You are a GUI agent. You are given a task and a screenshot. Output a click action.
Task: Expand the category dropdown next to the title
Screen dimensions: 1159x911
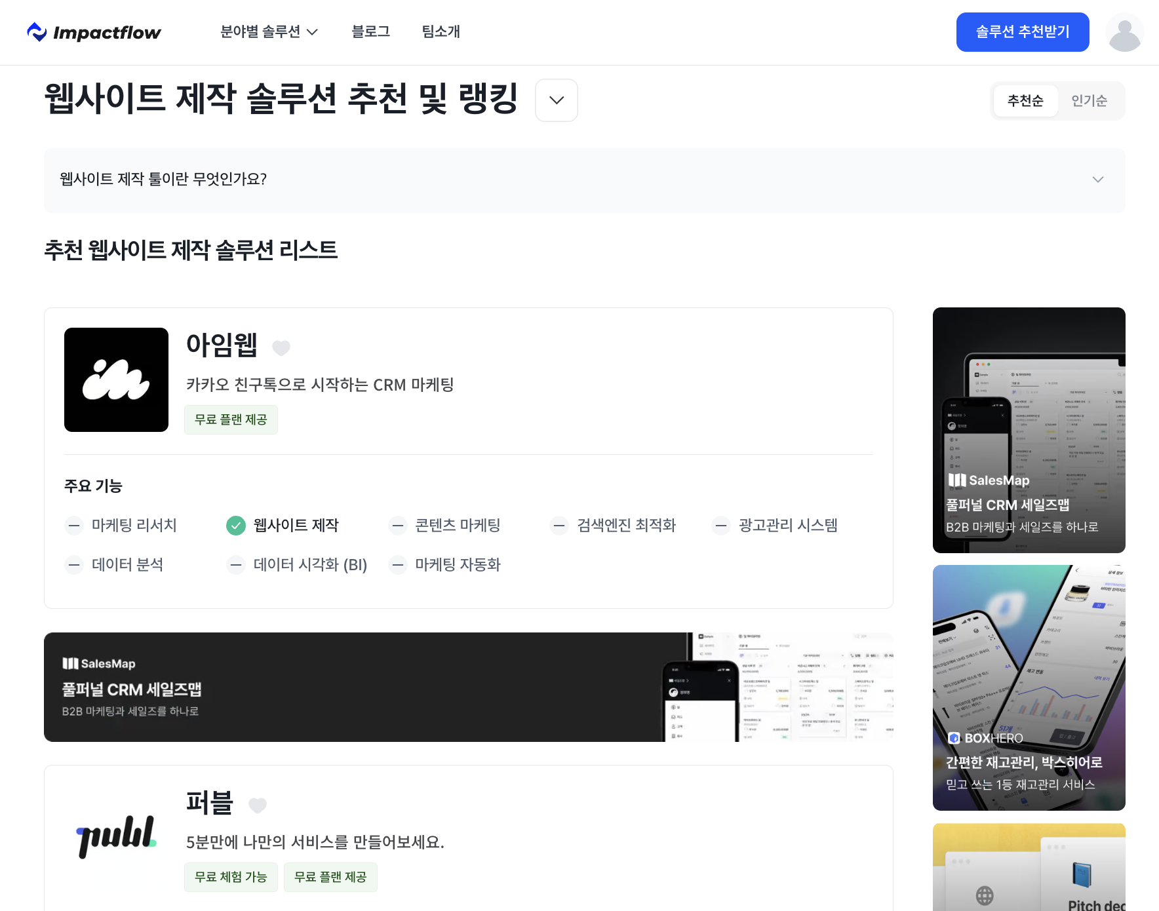557,100
